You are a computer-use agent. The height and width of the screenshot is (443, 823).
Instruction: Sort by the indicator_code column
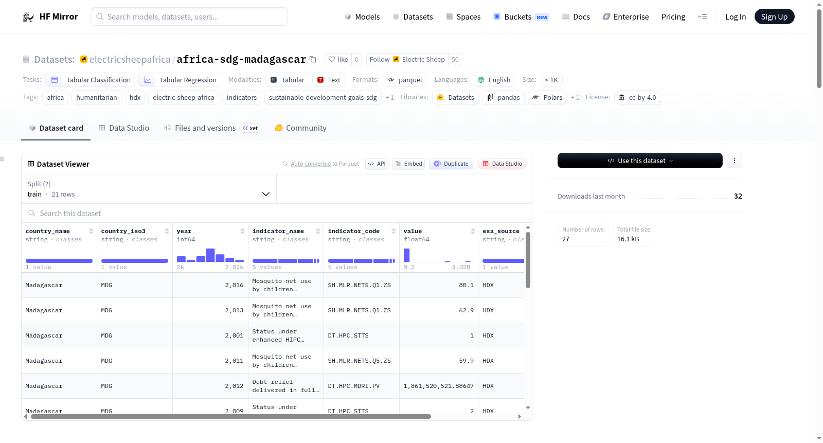pyautogui.click(x=393, y=232)
